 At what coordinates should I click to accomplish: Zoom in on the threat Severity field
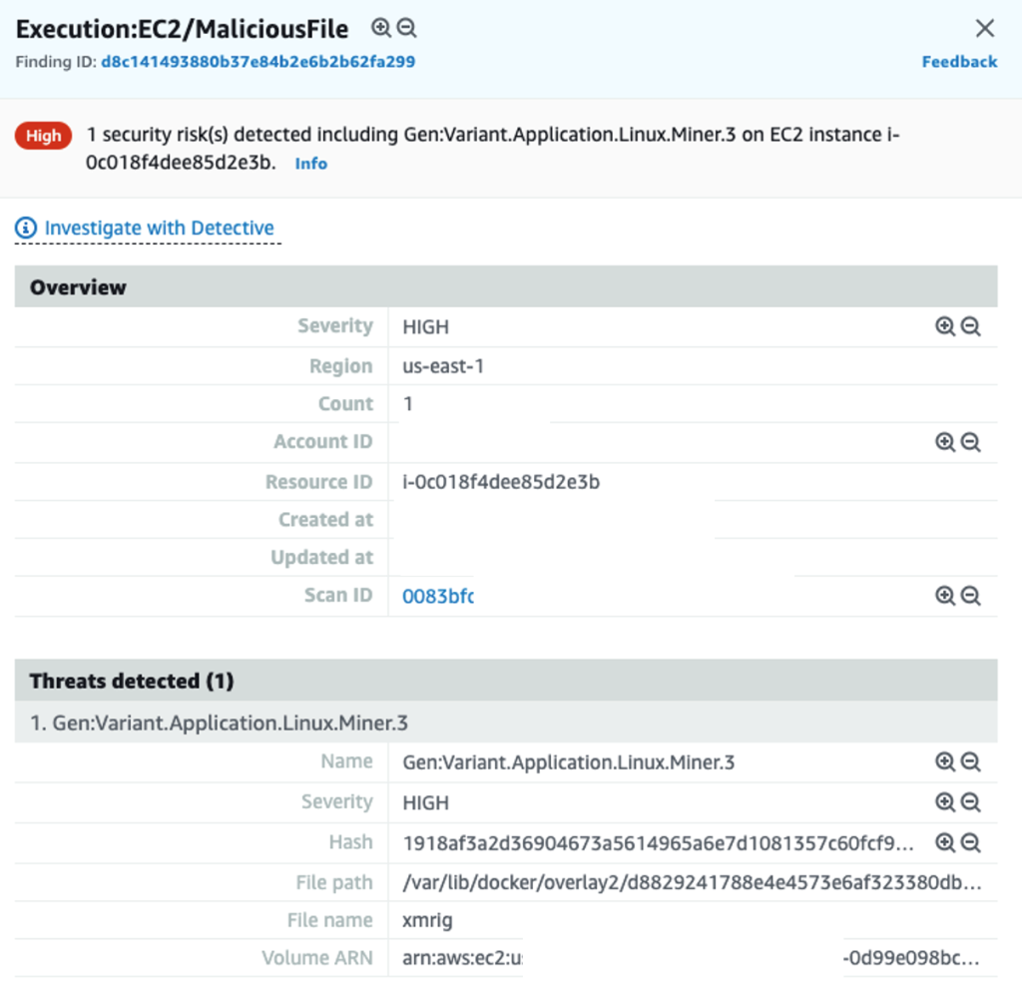click(945, 801)
